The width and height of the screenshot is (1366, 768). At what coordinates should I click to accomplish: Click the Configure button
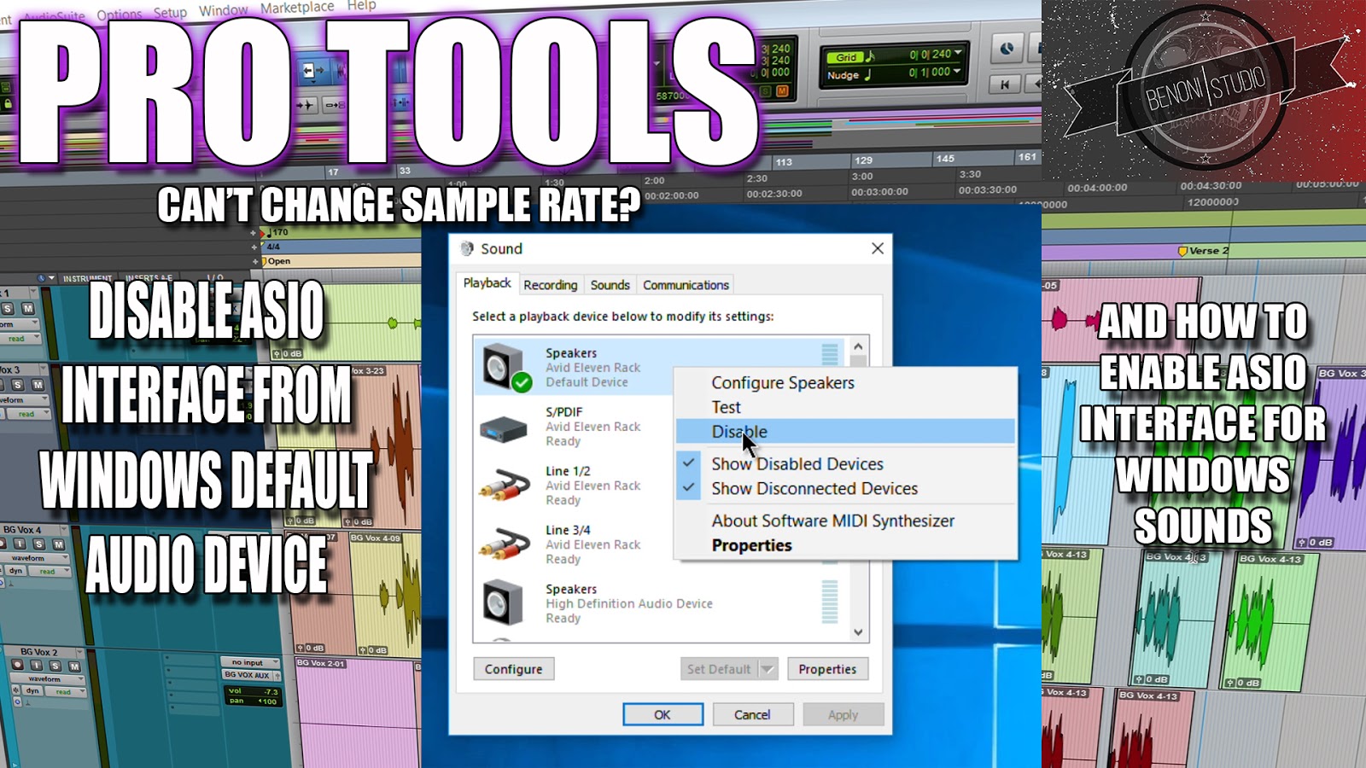(x=514, y=669)
